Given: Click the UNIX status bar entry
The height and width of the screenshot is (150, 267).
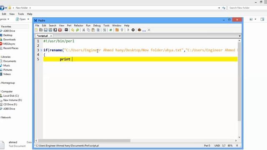Looking at the screenshot, I should [217, 145].
